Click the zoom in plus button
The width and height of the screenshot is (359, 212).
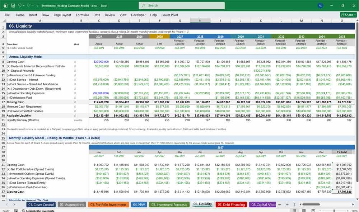[x=348, y=211]
